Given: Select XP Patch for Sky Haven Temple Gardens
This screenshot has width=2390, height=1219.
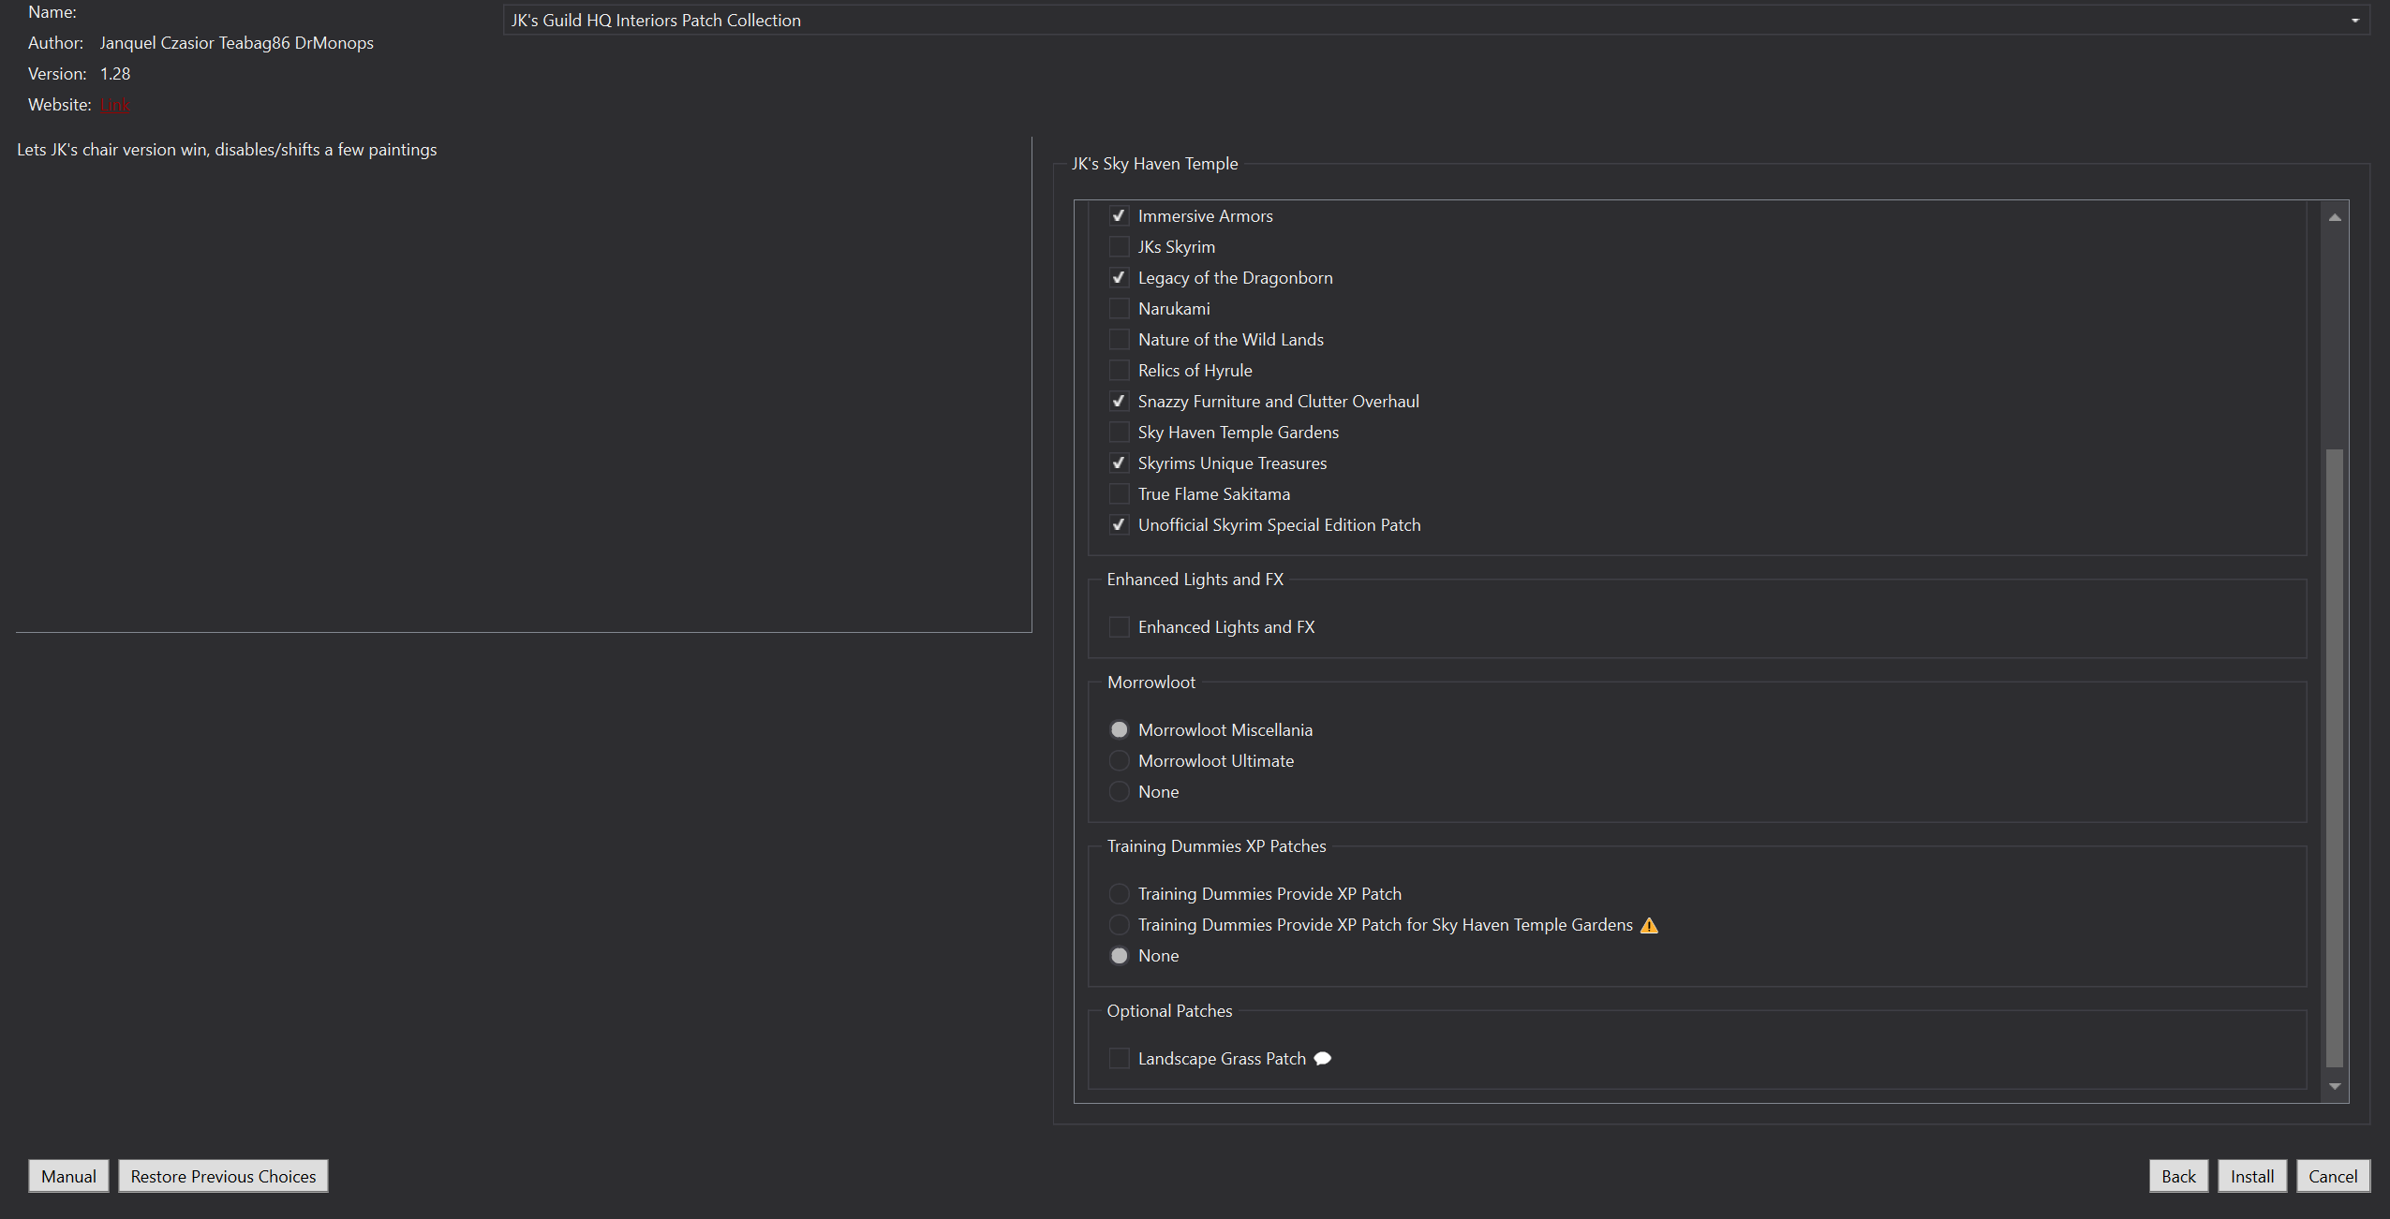Looking at the screenshot, I should [1119, 925].
